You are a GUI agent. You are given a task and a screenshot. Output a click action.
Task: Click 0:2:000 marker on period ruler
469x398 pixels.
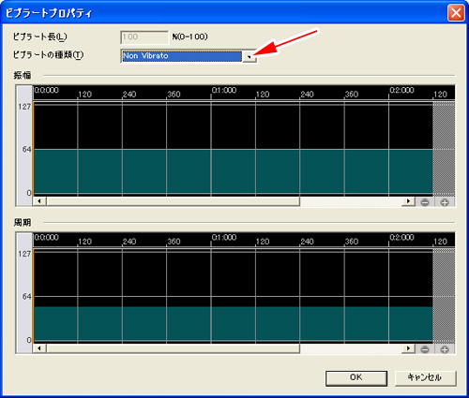click(401, 237)
